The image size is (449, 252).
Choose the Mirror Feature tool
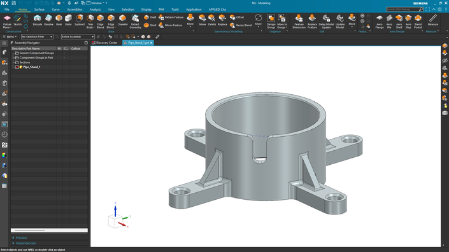[171, 25]
